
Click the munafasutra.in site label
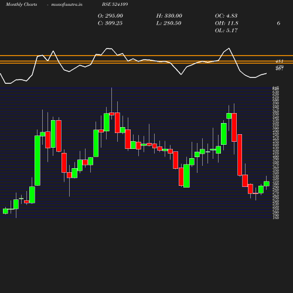point(67,4)
